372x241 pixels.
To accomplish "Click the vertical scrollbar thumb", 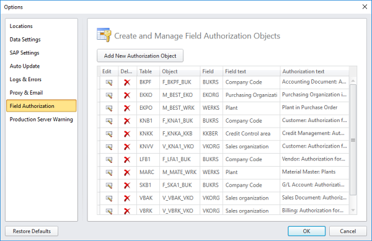I will click(x=353, y=140).
